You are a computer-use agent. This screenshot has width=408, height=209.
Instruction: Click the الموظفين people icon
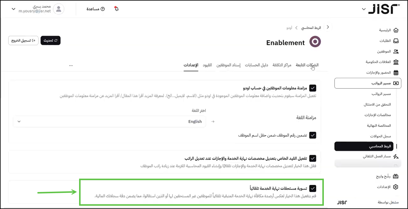tap(396, 52)
